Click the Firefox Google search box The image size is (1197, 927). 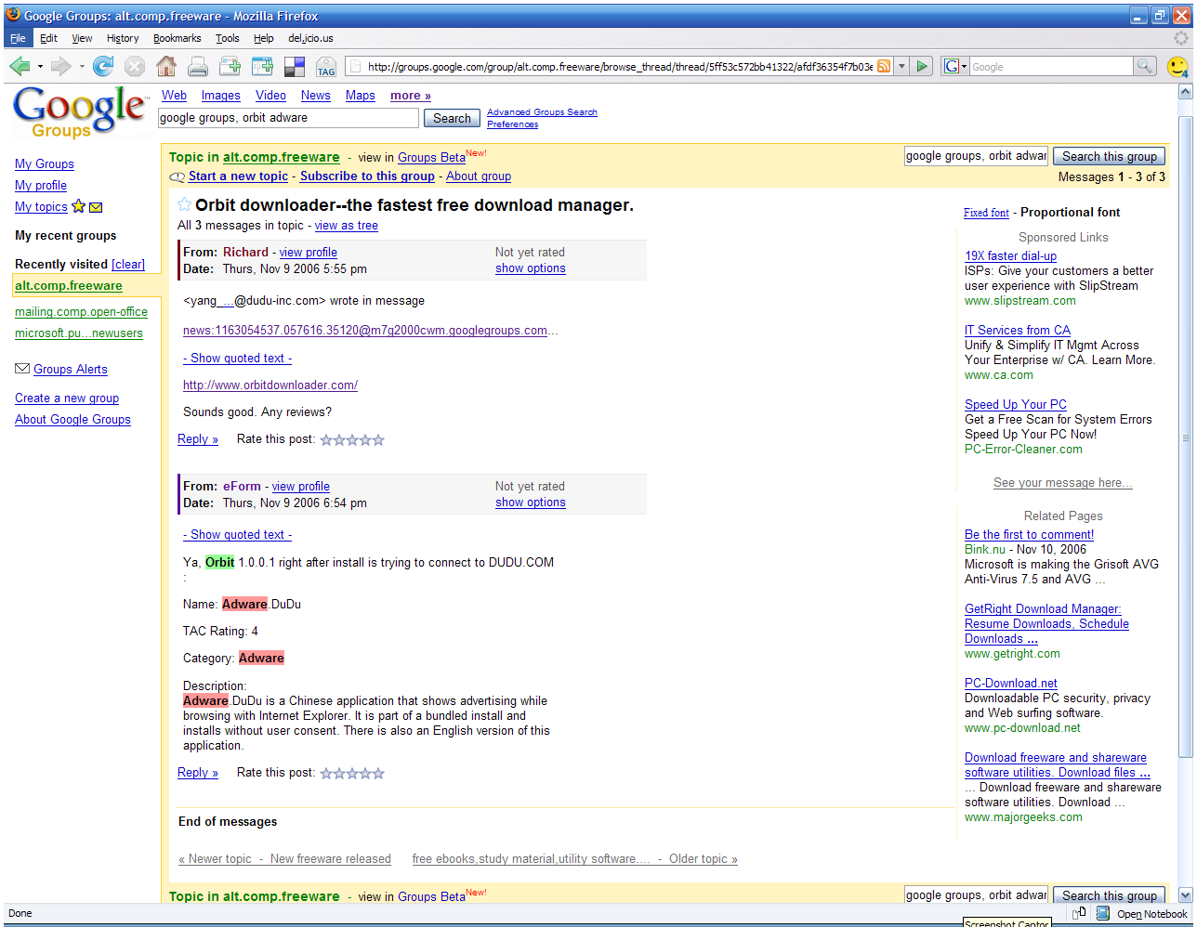pos(1051,66)
